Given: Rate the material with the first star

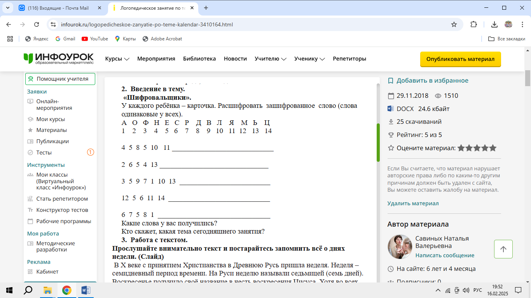Looking at the screenshot, I should pyautogui.click(x=461, y=148).
